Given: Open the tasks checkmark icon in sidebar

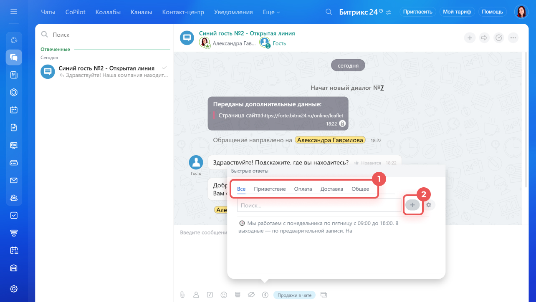Looking at the screenshot, I should (x=14, y=215).
